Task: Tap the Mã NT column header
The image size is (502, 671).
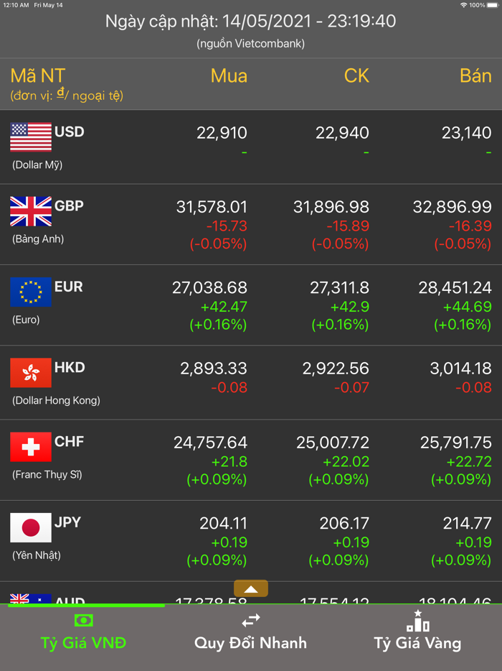Action: [x=38, y=76]
